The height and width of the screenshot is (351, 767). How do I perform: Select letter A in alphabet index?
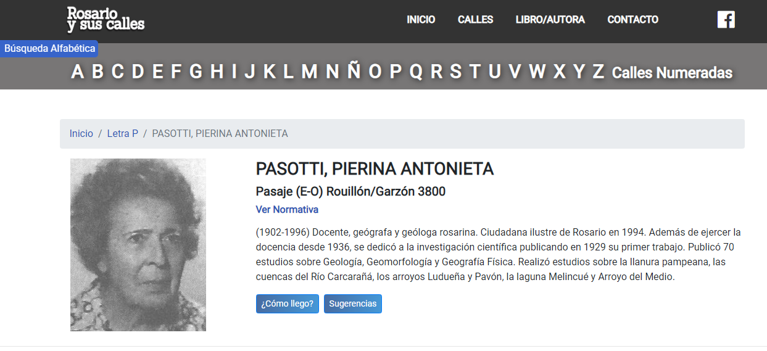[77, 72]
